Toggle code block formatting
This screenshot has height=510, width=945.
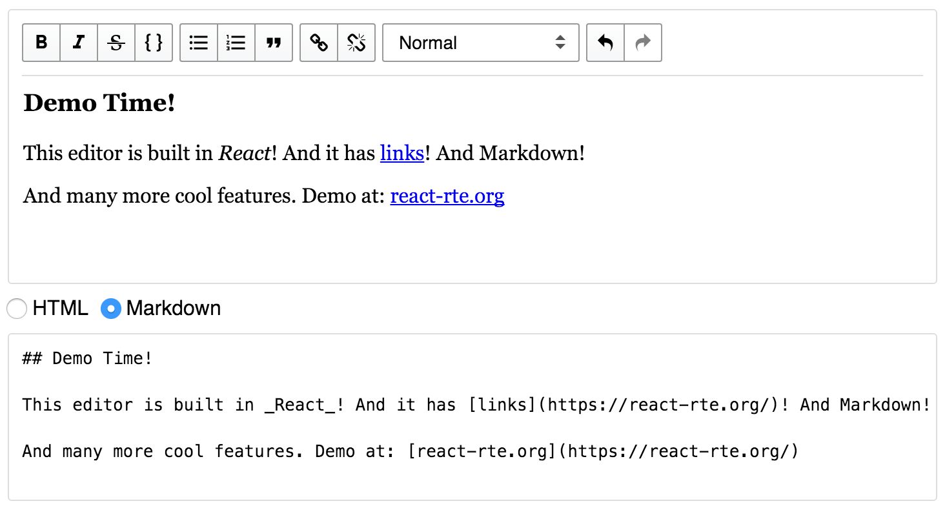click(x=153, y=43)
